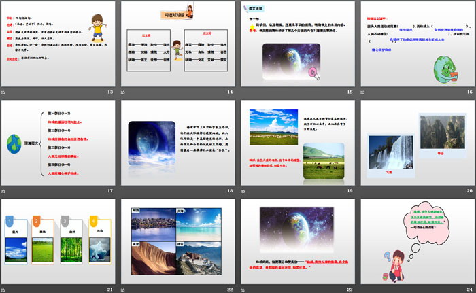Select the slide 22 thumbnail
The width and height of the screenshot is (476, 293).
[178, 241]
